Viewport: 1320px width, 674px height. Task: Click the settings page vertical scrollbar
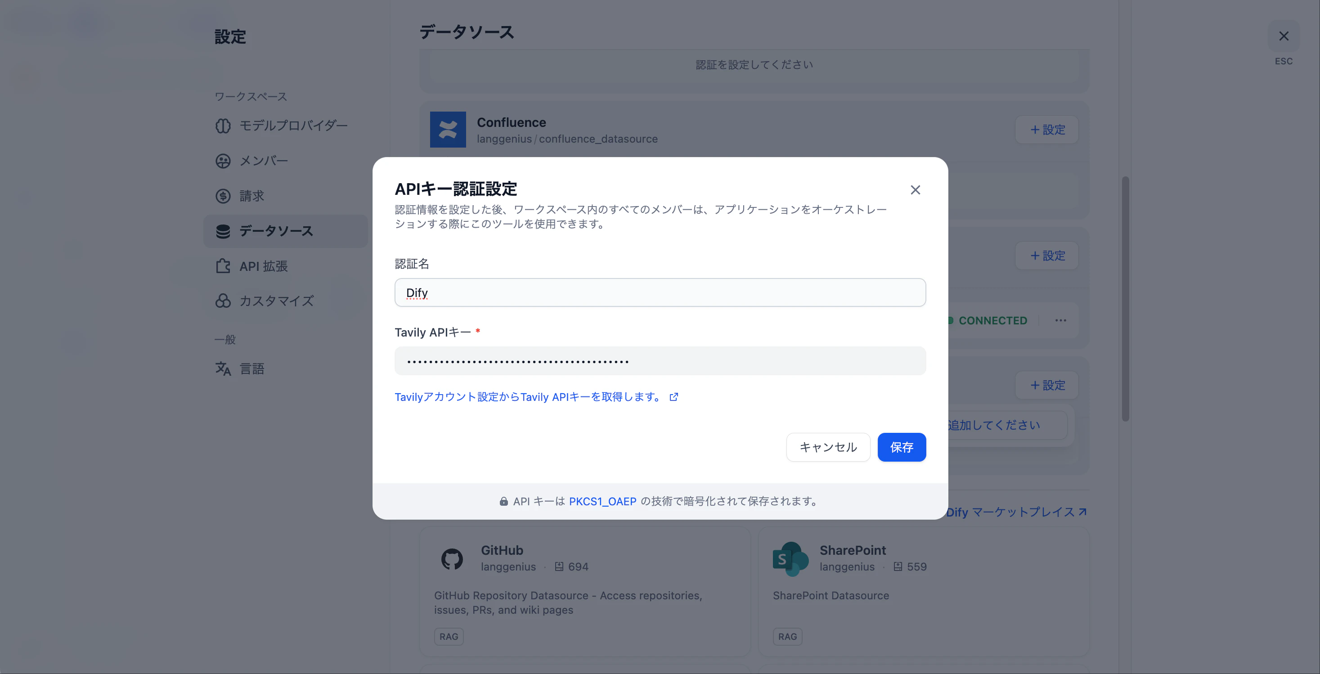1125,299
